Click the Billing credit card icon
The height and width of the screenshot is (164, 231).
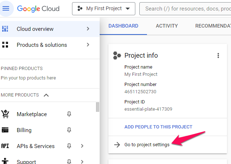tap(5, 130)
